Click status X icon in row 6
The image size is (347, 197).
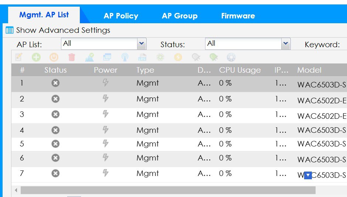[55, 158]
